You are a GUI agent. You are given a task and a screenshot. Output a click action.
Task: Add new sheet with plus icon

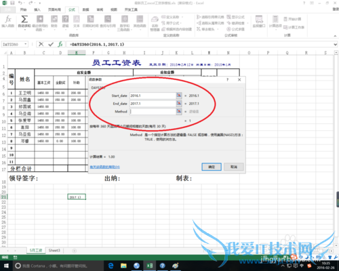tap(74, 251)
